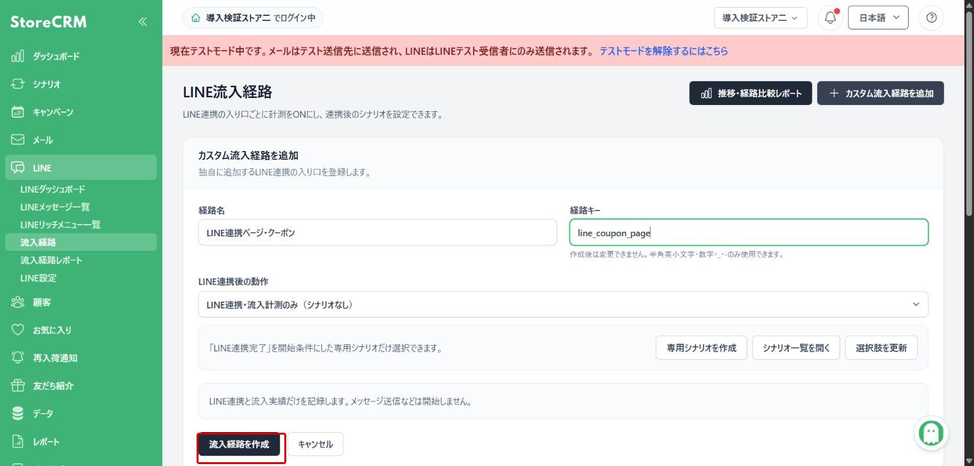Expand the LINE連携後の動作 dropdown
Viewport: 974px width, 466px height.
pos(563,305)
